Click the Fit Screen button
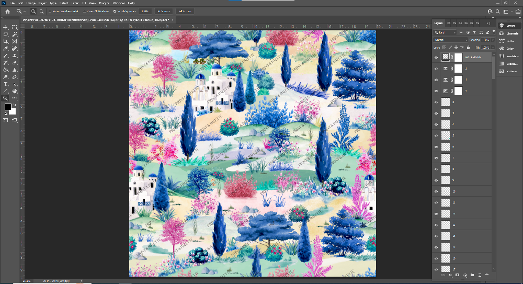This screenshot has height=284, width=523. tap(163, 12)
